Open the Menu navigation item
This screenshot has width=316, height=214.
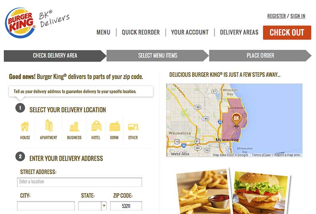[x=103, y=32]
